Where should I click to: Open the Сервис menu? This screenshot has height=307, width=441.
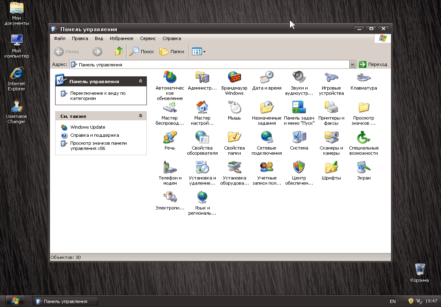pos(148,38)
